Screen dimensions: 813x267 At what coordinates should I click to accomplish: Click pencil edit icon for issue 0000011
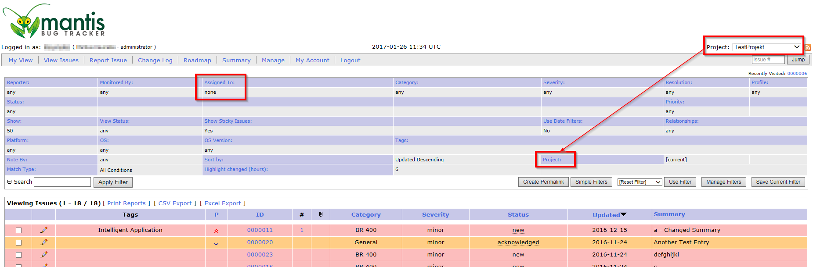coord(44,230)
